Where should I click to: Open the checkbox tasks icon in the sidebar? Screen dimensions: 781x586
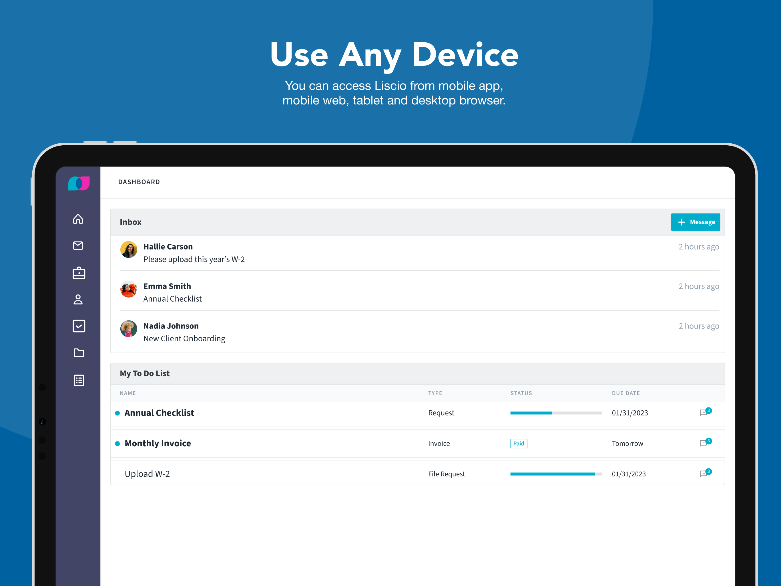coord(79,326)
